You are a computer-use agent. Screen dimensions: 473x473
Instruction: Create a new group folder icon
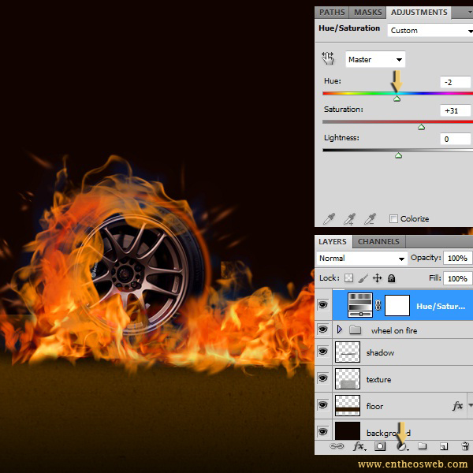(422, 446)
